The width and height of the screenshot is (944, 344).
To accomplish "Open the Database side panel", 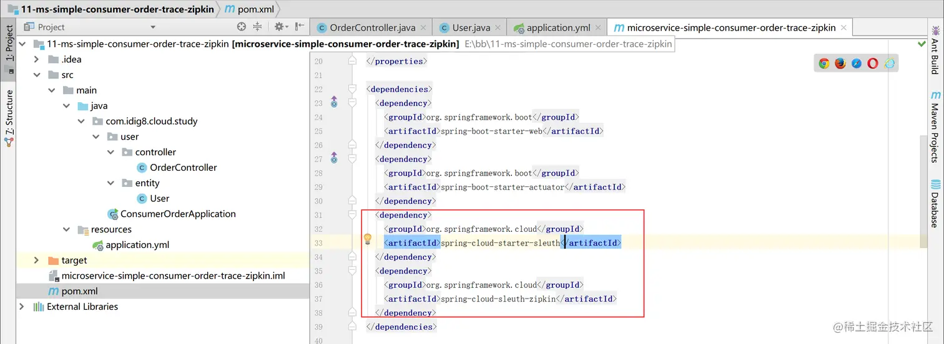I will click(x=935, y=204).
